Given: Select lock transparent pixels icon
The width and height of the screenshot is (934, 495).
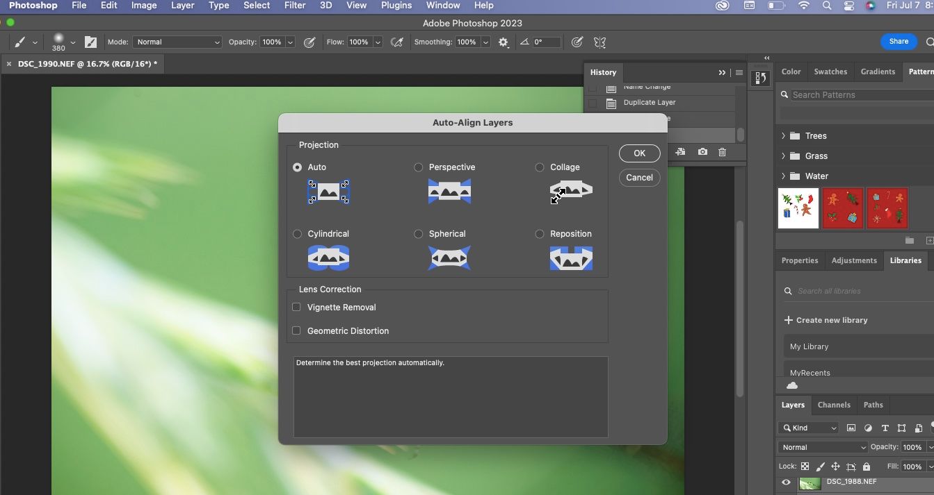Looking at the screenshot, I should coord(805,467).
